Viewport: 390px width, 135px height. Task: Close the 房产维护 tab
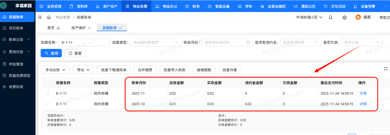90,28
